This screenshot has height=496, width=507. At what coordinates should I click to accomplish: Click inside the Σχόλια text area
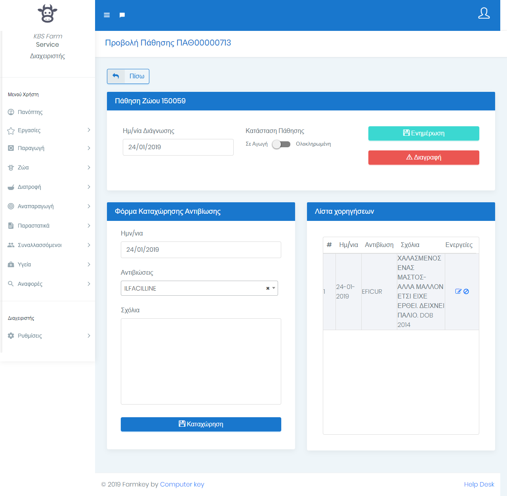[x=201, y=361]
